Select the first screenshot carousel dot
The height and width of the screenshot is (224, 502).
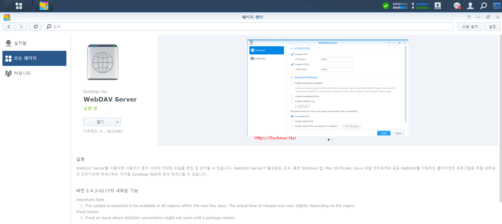pos(329,140)
